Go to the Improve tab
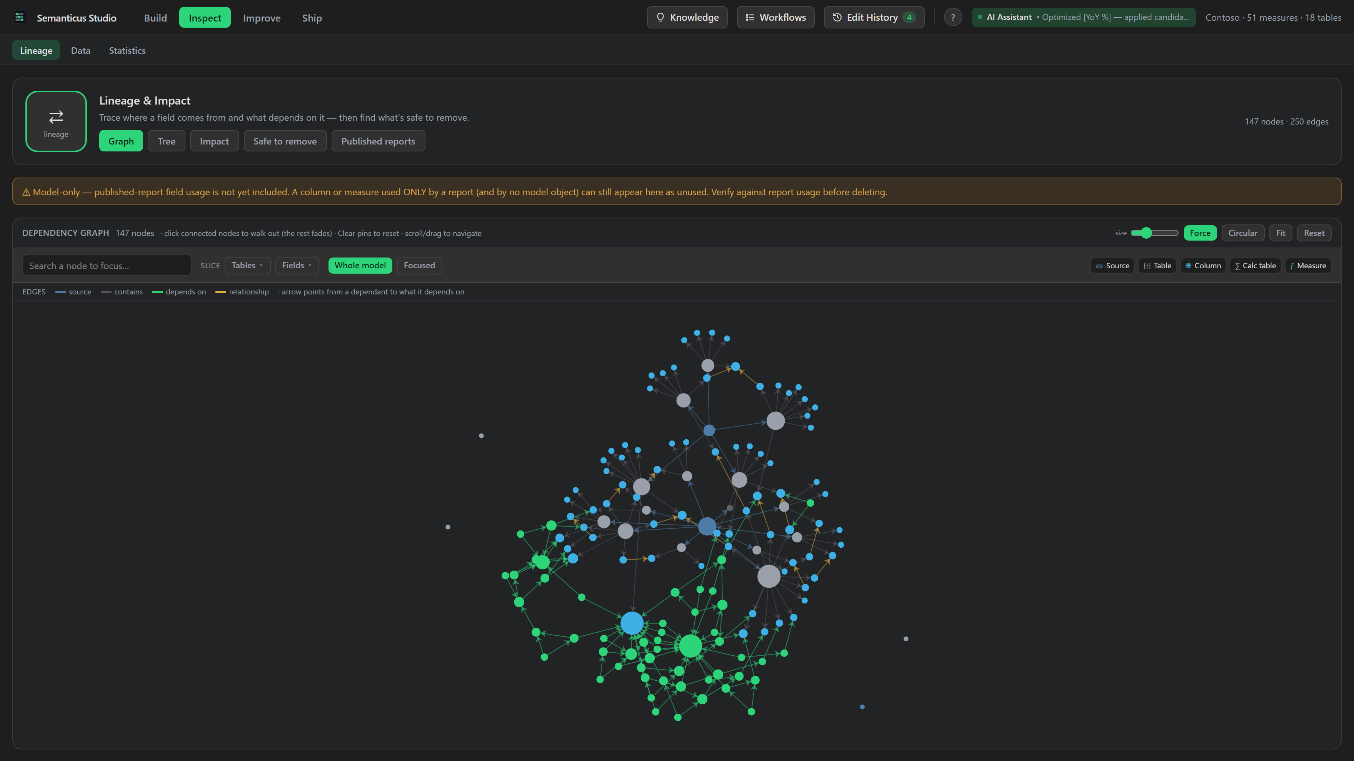The height and width of the screenshot is (761, 1354). click(x=261, y=18)
